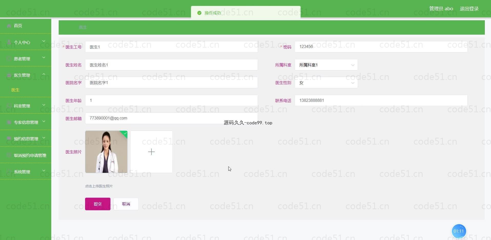Image resolution: width=491 pixels, height=240 pixels.
Task: Click the plus icon to upload photo
Action: [x=151, y=152]
